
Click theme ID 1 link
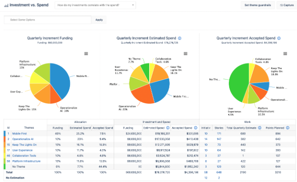8,133
